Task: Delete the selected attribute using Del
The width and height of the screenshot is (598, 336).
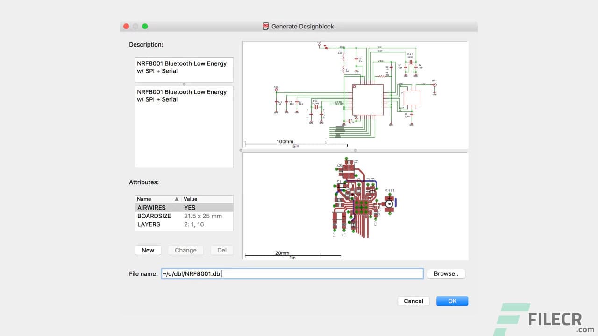Action: (222, 250)
